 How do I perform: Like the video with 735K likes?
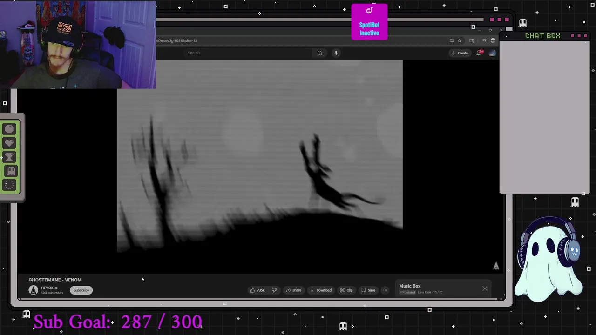257,290
